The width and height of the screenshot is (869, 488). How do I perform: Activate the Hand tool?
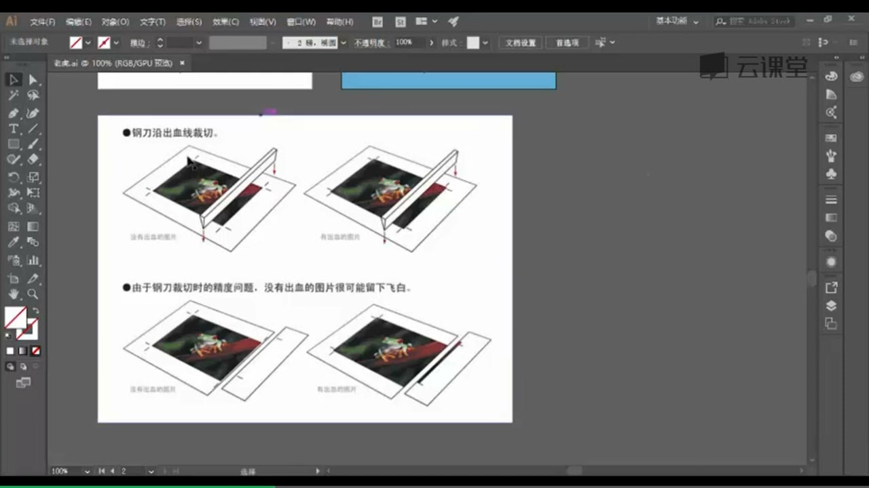(14, 294)
